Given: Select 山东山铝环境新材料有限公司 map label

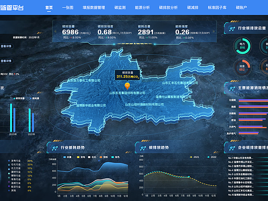Looking at the screenshot, I should coord(144,105).
